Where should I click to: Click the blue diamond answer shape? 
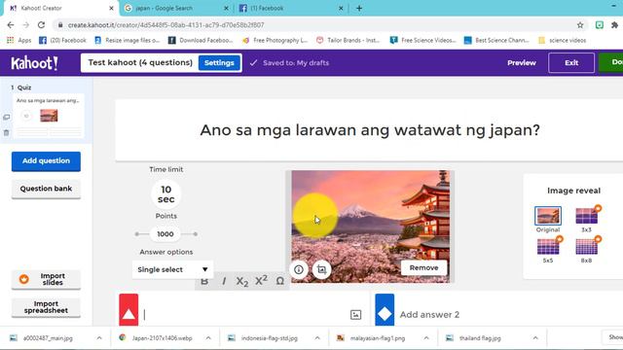[385, 310]
